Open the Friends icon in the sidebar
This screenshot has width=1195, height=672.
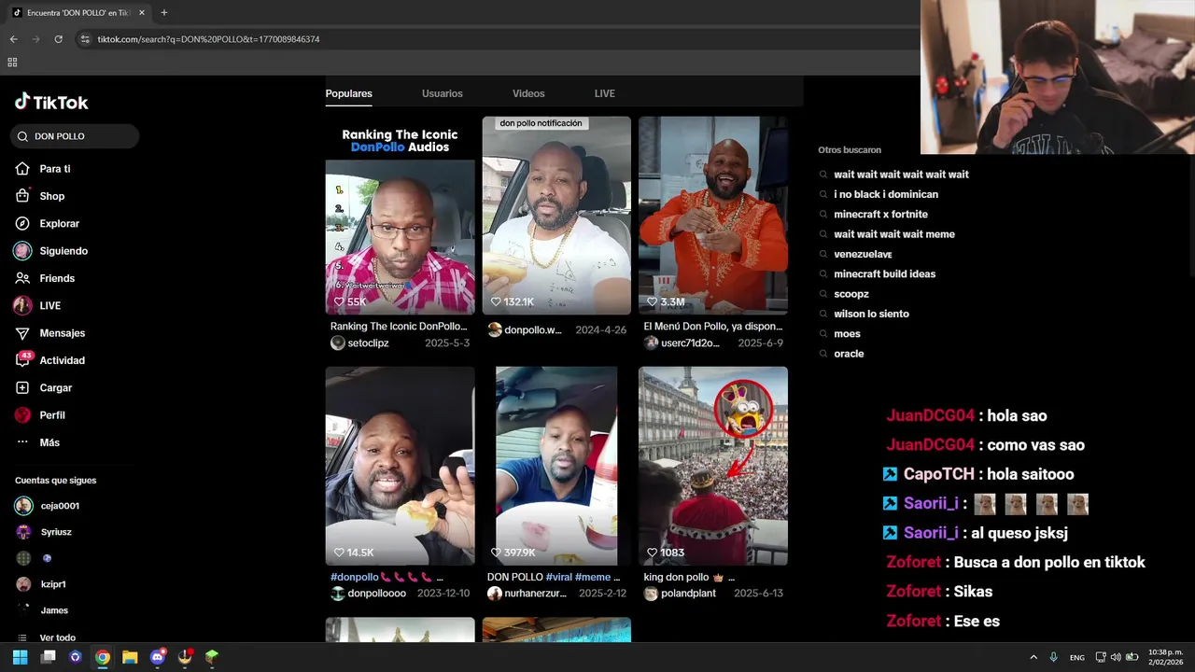22,278
